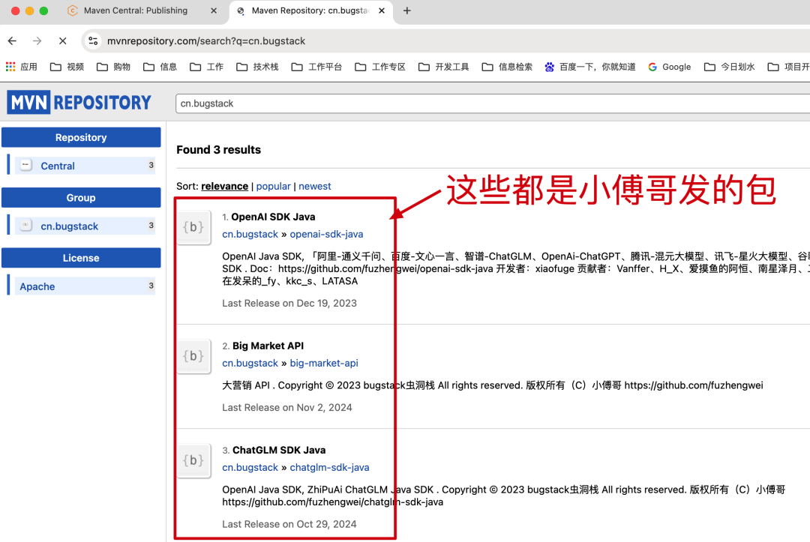Viewport: 810px width, 542px height.
Task: Open the 技术栈 bookmark folder
Action: [257, 67]
